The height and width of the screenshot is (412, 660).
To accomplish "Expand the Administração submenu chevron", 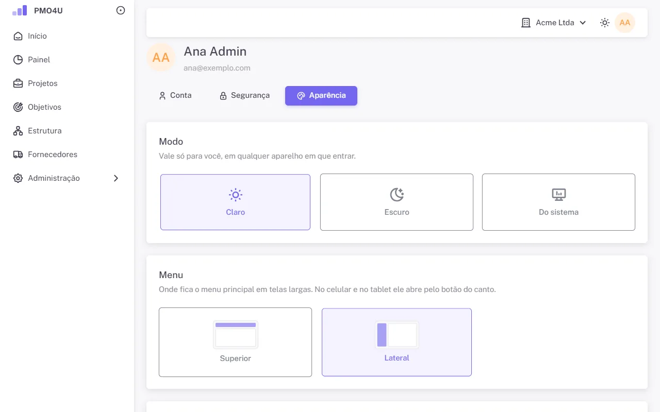I will (116, 178).
